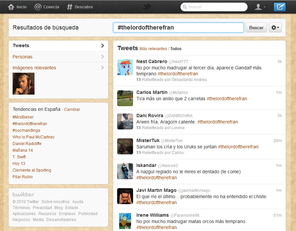
Task: Click Dani Rovira's avatar
Action: [125, 121]
